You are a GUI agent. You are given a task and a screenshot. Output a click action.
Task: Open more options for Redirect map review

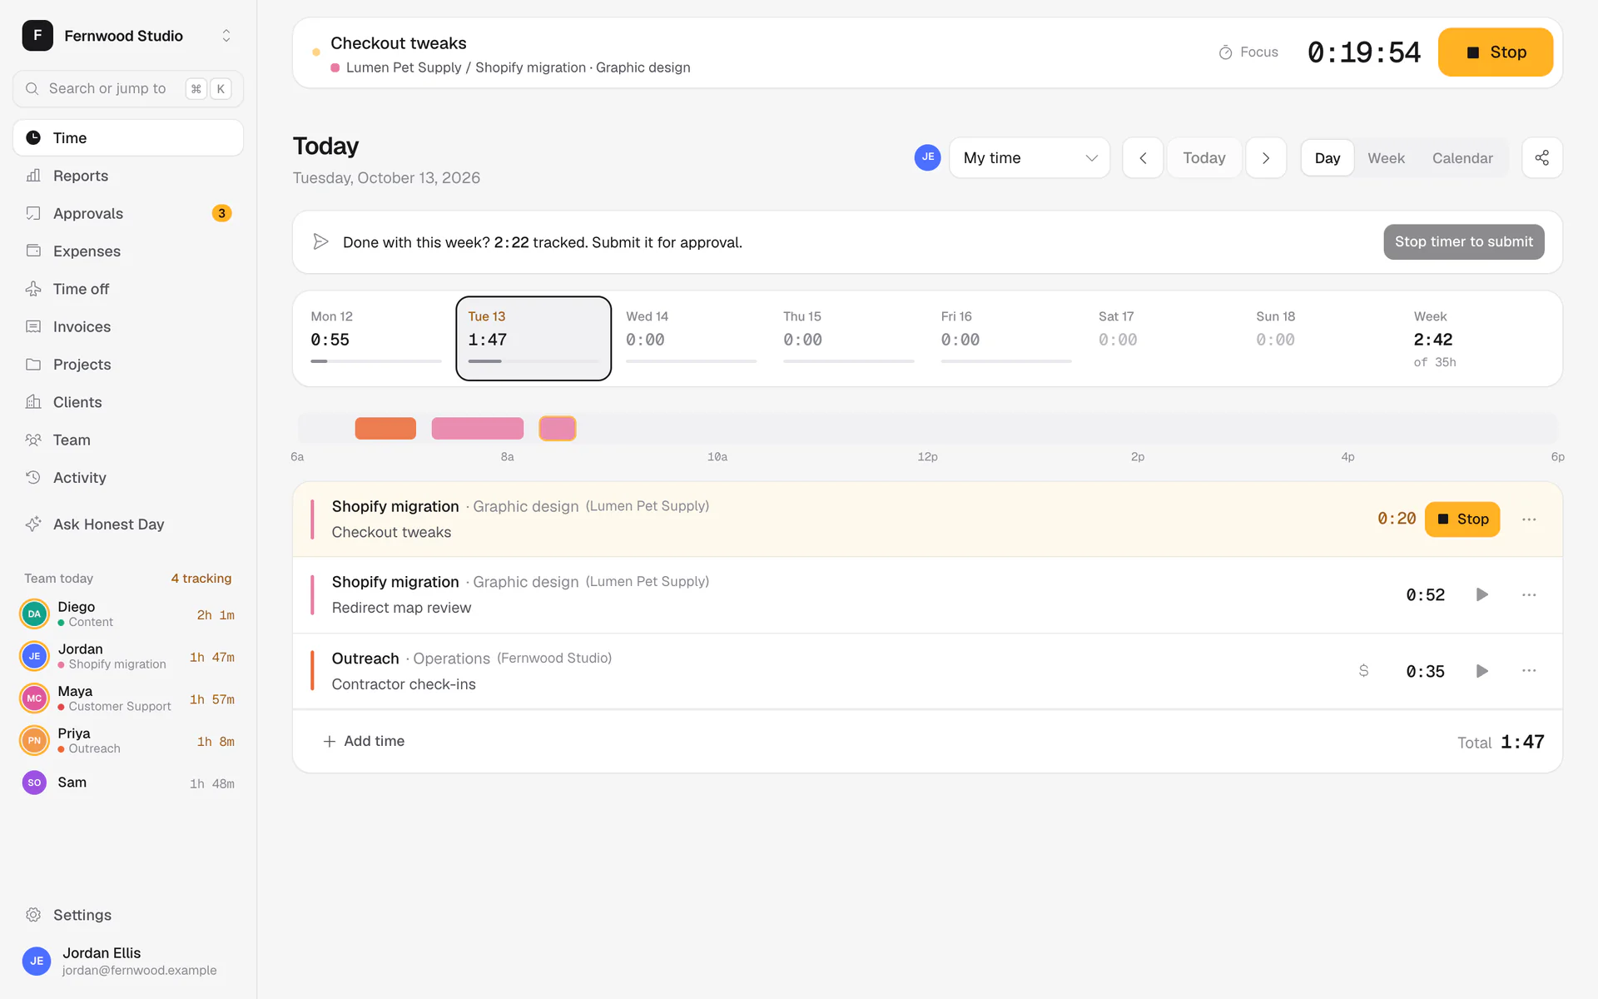1529,595
